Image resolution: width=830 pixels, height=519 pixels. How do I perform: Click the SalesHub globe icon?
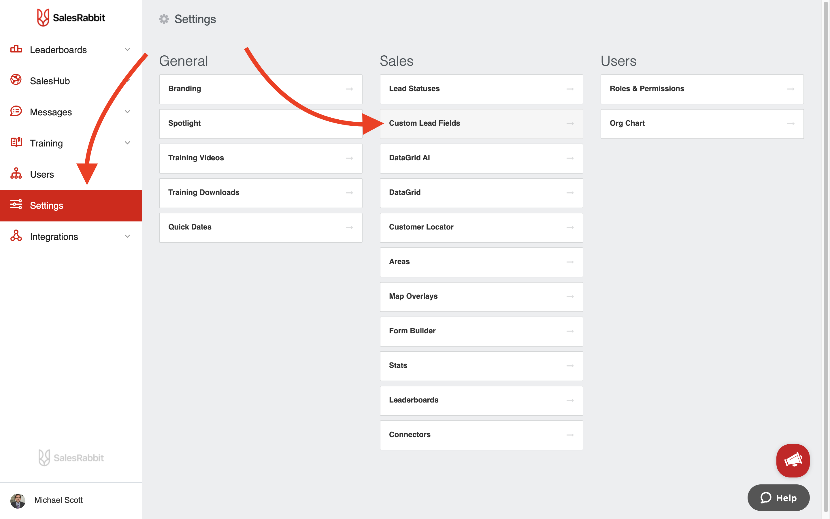tap(16, 80)
